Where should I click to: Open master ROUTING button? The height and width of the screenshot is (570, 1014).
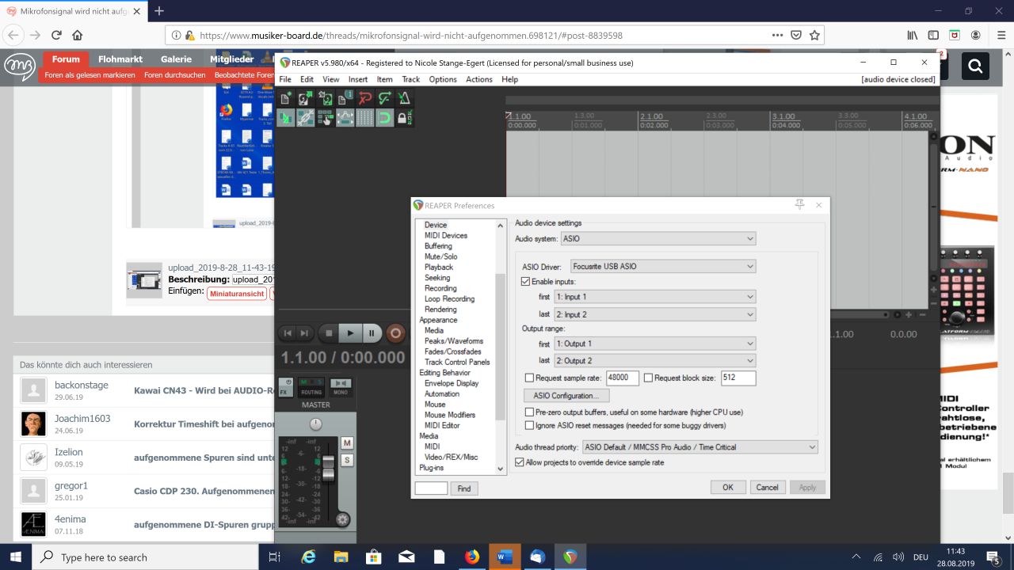click(311, 388)
